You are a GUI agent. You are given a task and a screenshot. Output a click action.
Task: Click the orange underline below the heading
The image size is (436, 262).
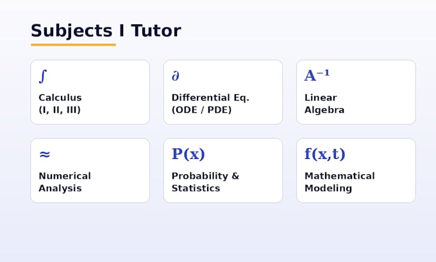[x=73, y=45]
